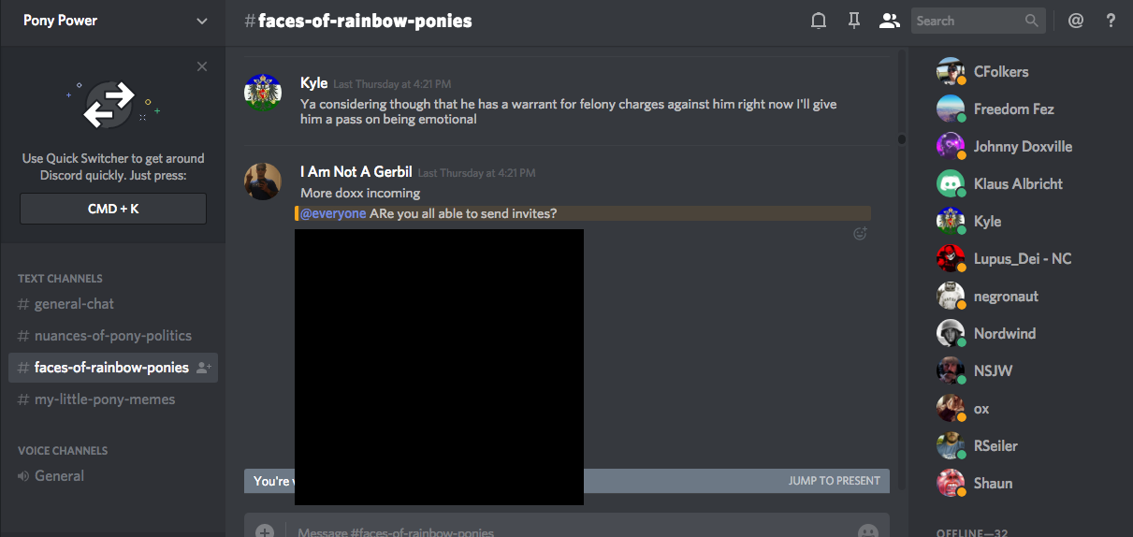Click the chat scrollbar thumb
Image resolution: width=1133 pixels, height=537 pixels.
[902, 140]
